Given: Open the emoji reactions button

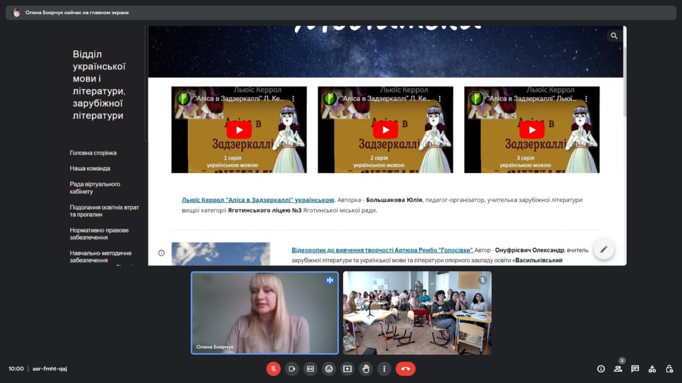Looking at the screenshot, I should coord(329,369).
